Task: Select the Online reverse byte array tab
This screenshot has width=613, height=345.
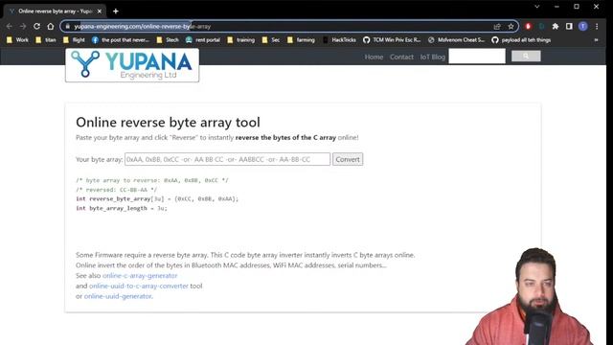Action: (55, 11)
